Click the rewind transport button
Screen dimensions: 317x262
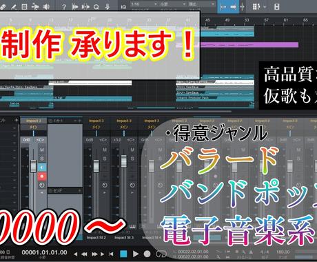84,254
